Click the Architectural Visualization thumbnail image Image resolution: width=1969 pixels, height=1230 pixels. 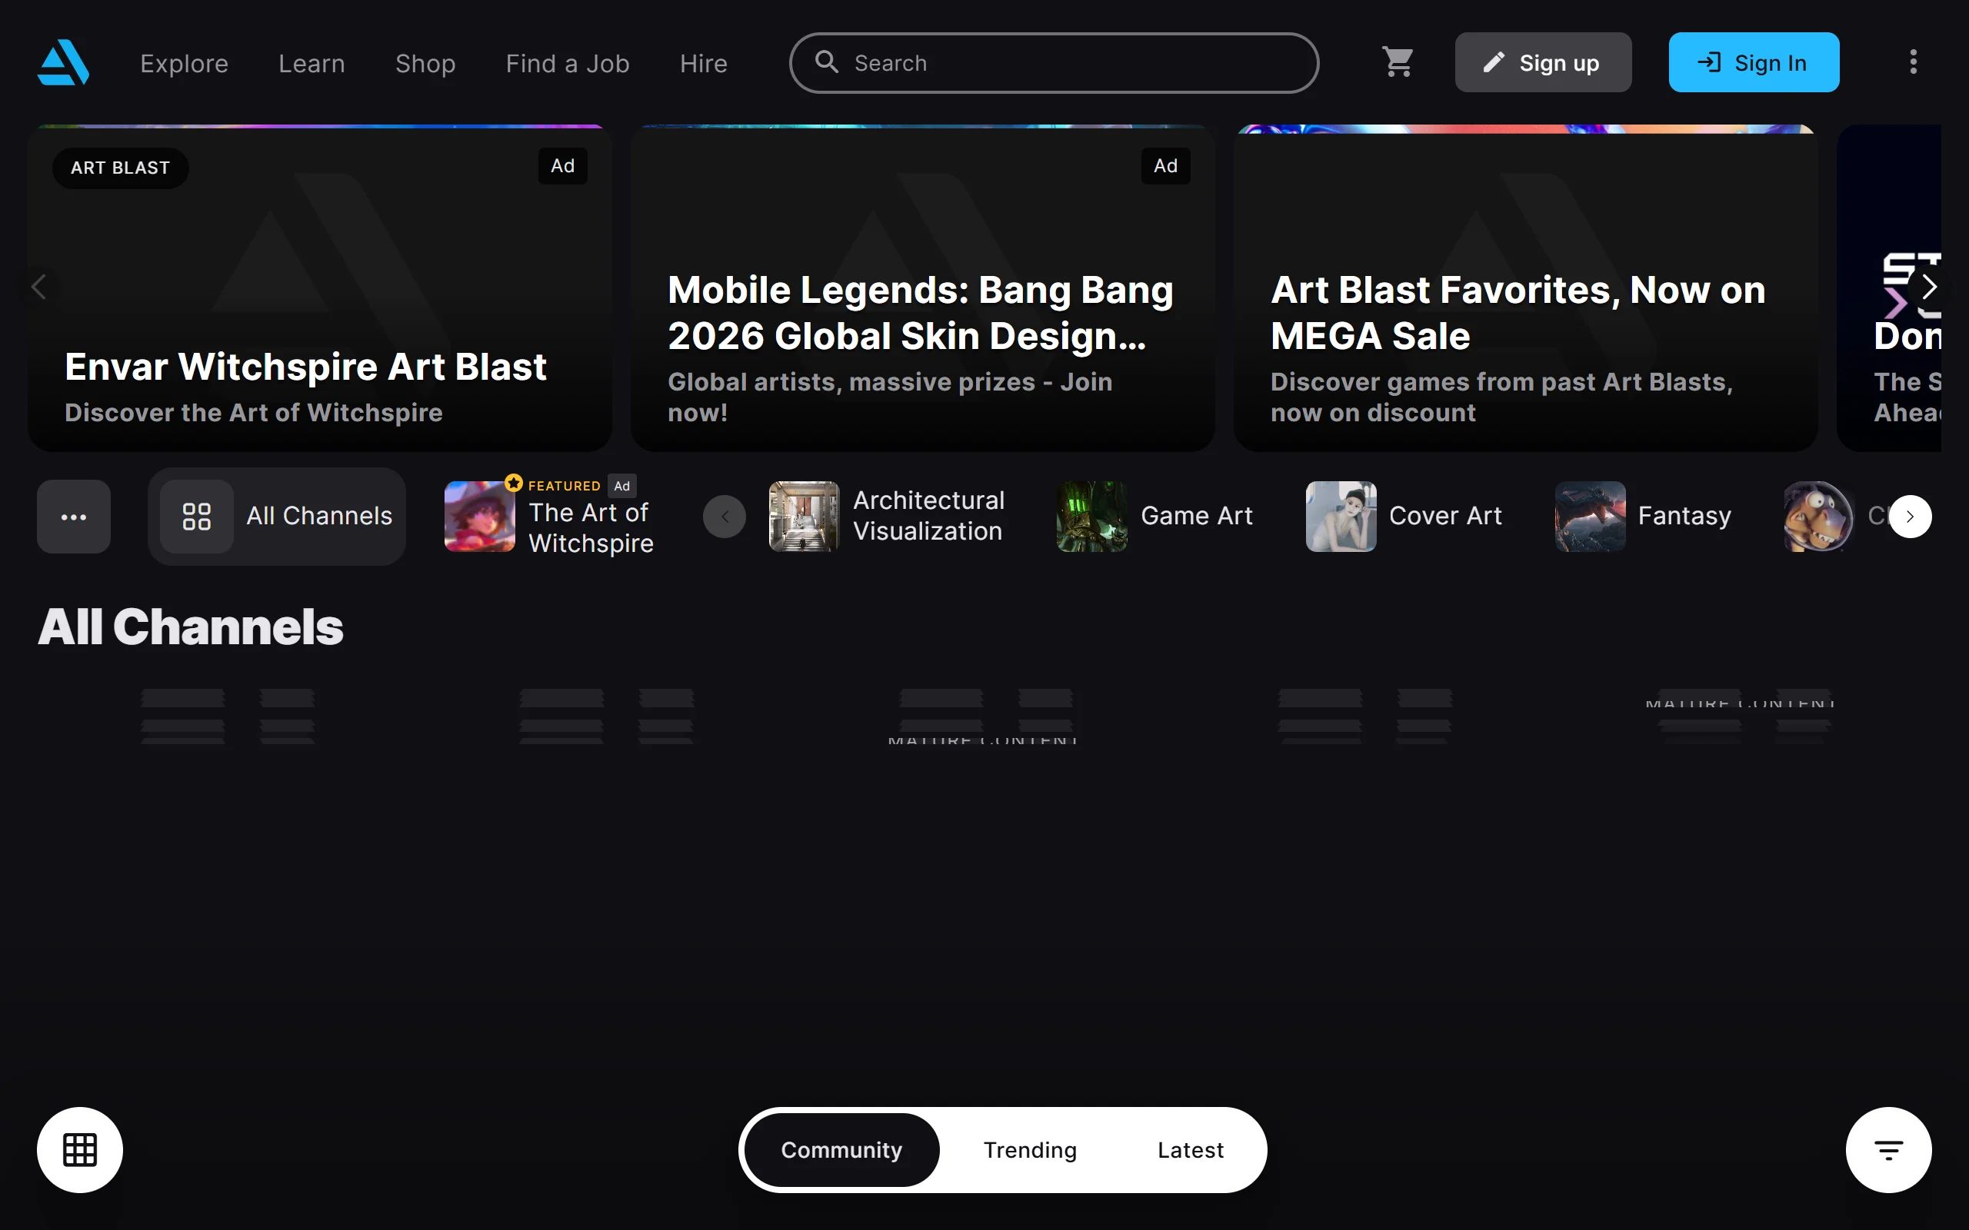(x=804, y=516)
